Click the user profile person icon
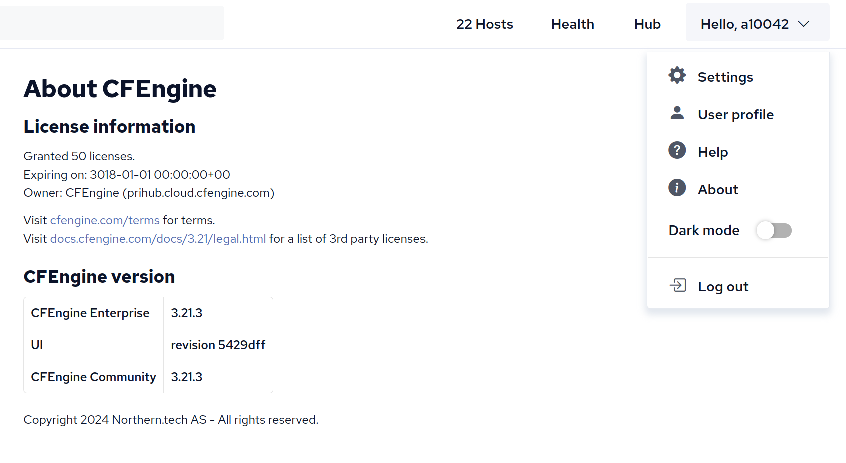846x463 pixels. [x=677, y=113]
